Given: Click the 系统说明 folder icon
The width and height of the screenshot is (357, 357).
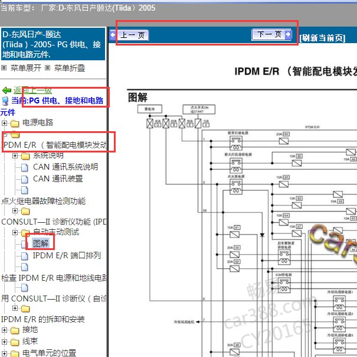Looking at the screenshot, I should (x=25, y=156).
